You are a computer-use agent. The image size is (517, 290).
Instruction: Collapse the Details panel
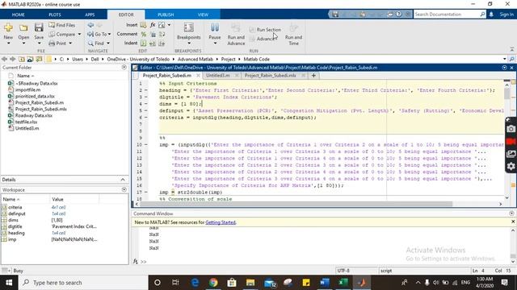pyautogui.click(x=123, y=180)
